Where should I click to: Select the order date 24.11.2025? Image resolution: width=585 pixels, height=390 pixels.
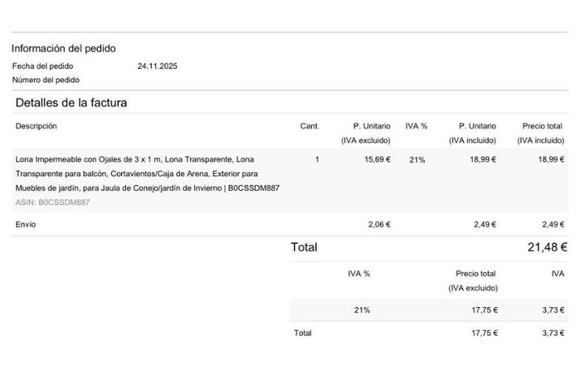click(157, 66)
